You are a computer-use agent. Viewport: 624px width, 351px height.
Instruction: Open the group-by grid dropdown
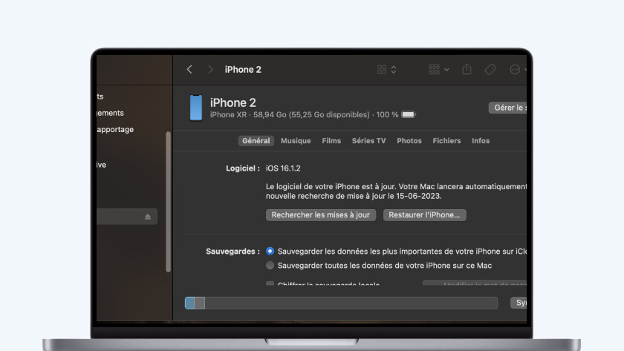438,70
